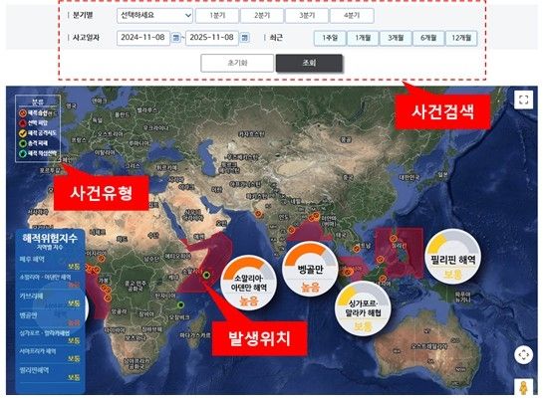Screen dimensions: 544x399
Task: Open the 소말리아·아덴만 해역 risk gauge
Action: tap(248, 283)
